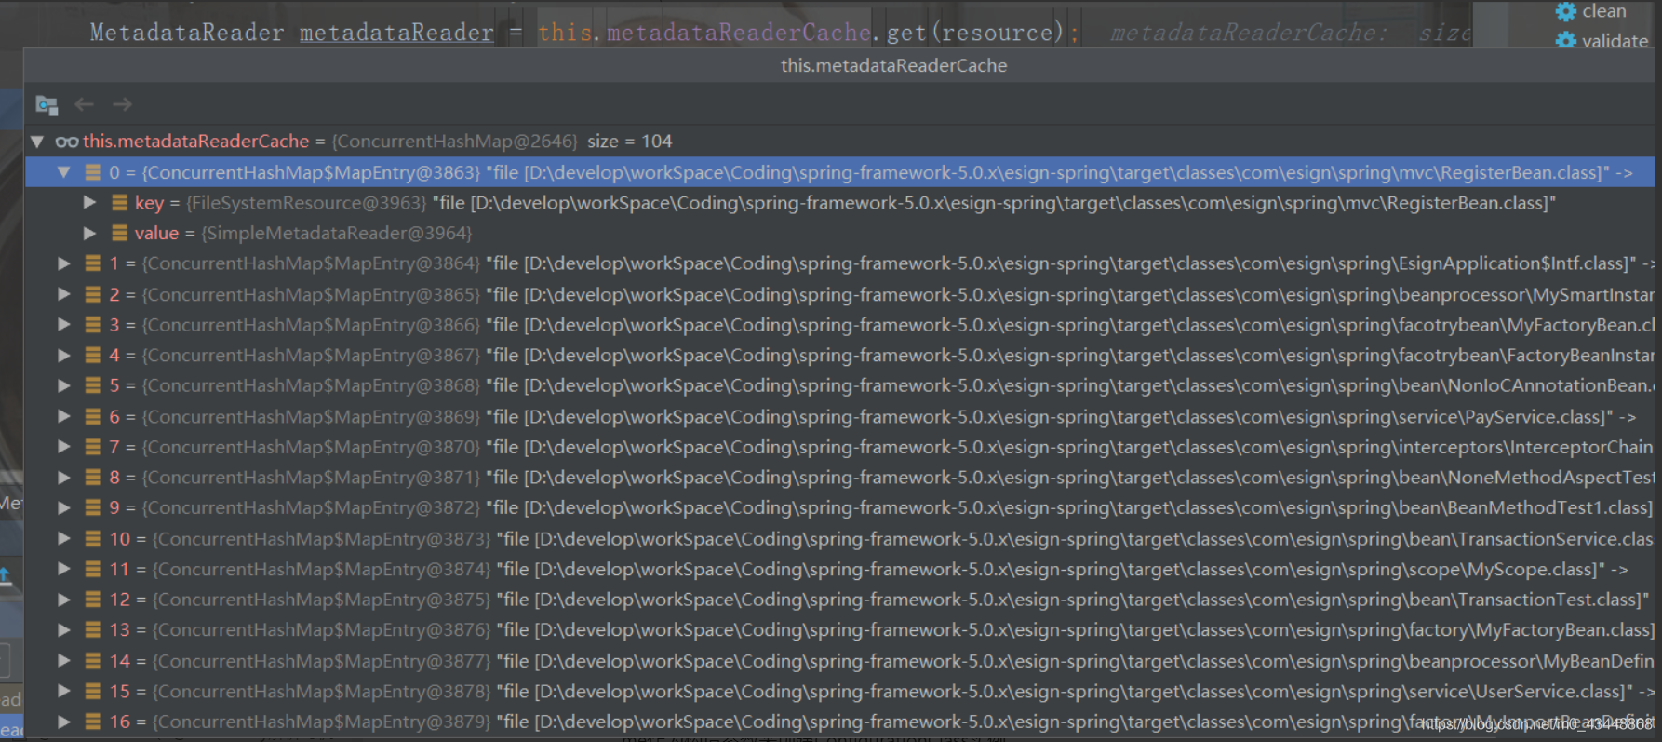
Task: Expand entry 4 MapEntry@3867
Action: 63,355
